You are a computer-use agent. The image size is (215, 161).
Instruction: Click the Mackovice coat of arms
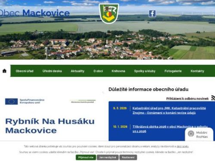[109, 13]
